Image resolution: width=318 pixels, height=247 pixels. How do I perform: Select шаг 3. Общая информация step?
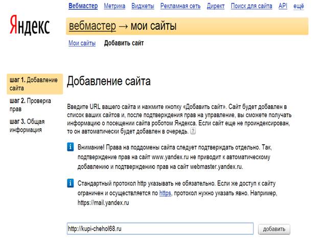(27, 125)
